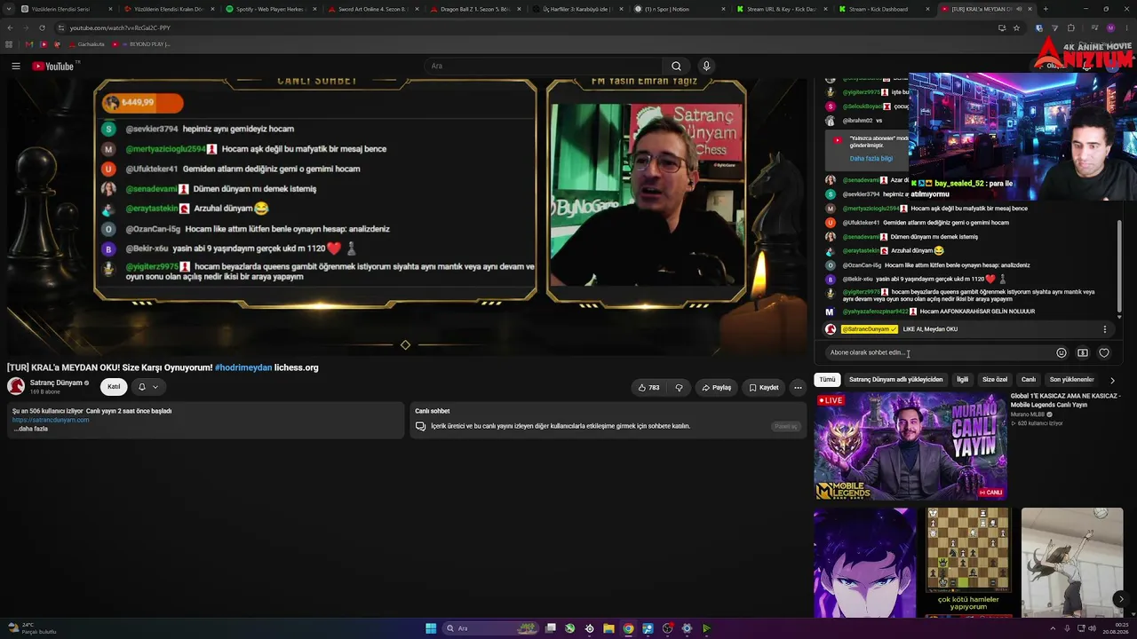Screen dimensions: 1137x639
Task: Open the Gachiakuta bookmark
Action: coord(86,43)
